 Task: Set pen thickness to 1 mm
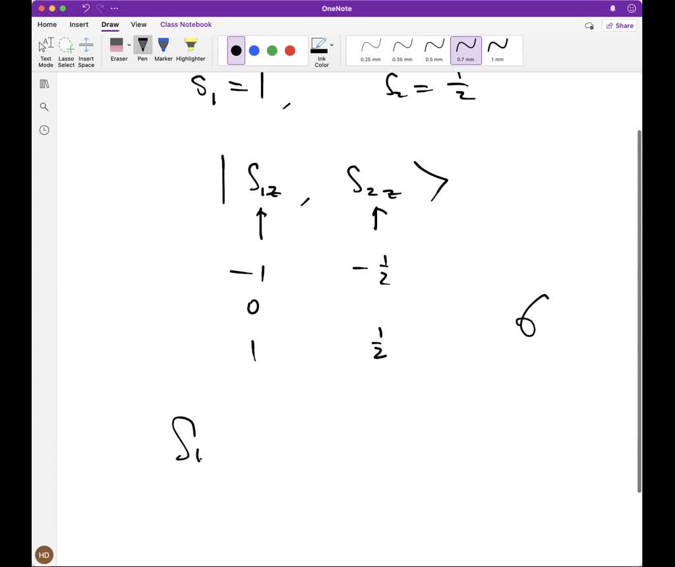pos(498,51)
